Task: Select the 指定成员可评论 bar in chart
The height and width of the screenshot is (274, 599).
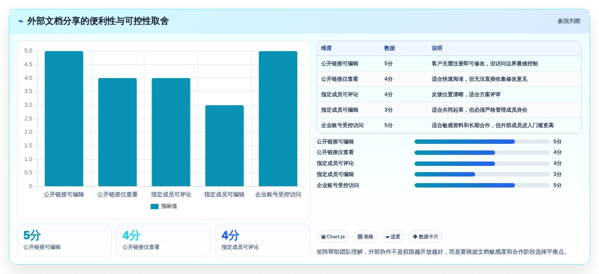Action: tap(171, 132)
